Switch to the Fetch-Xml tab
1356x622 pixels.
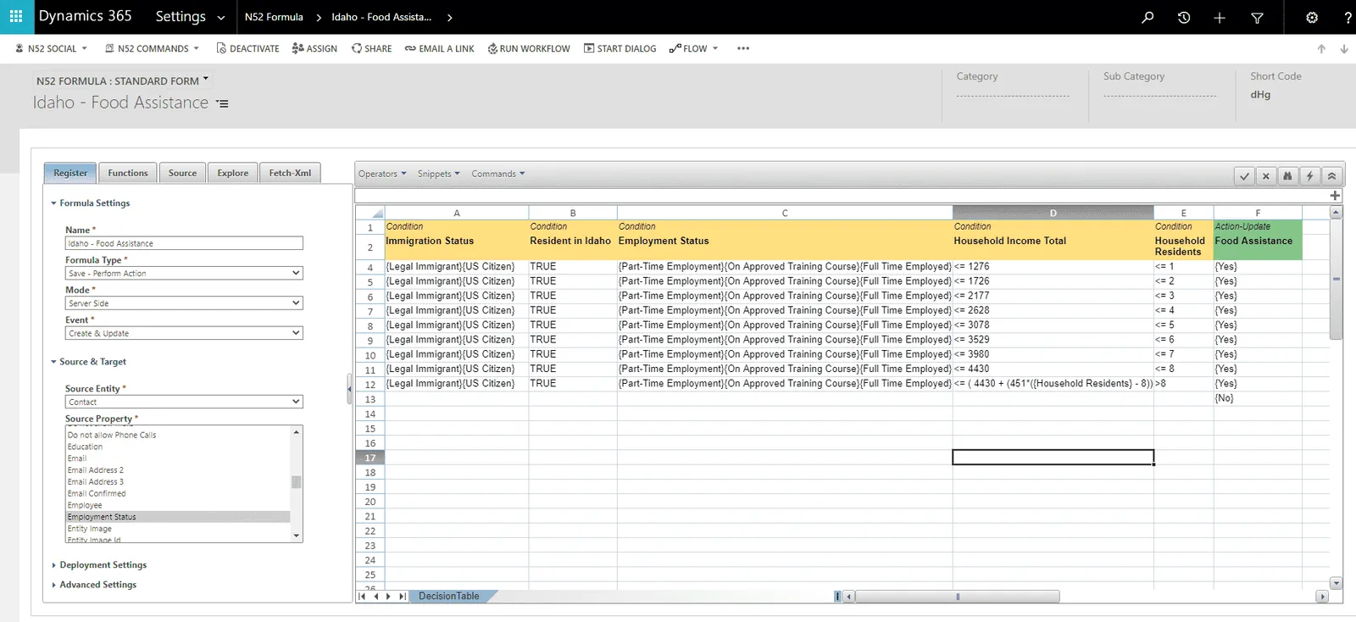coord(290,173)
